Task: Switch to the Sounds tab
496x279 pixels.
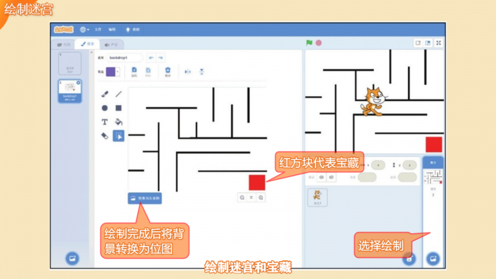Action: (x=112, y=45)
